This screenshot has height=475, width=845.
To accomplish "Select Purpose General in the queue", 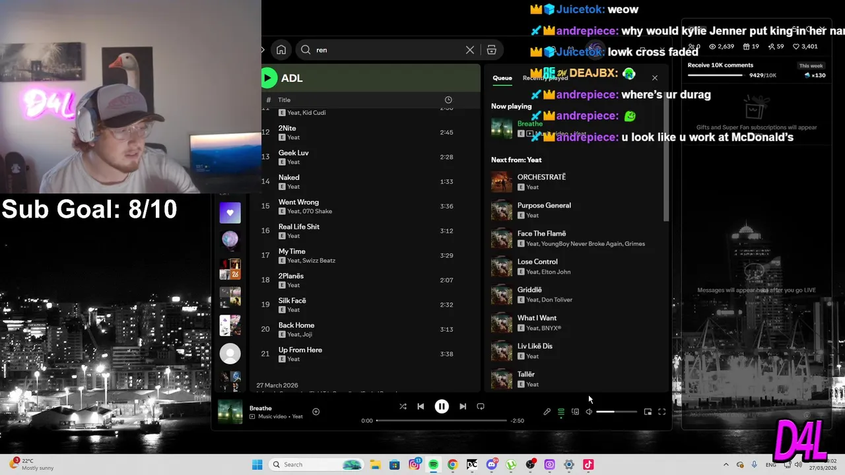I will pos(578,210).
